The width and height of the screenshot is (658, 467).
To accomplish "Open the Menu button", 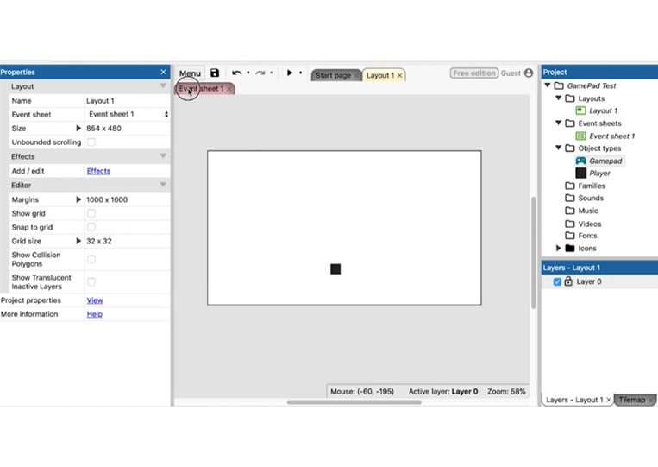I will click(190, 73).
